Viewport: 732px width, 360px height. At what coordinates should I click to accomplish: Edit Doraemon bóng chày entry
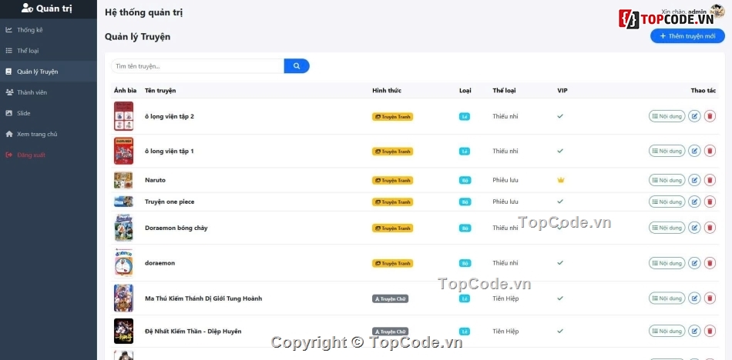pyautogui.click(x=694, y=228)
